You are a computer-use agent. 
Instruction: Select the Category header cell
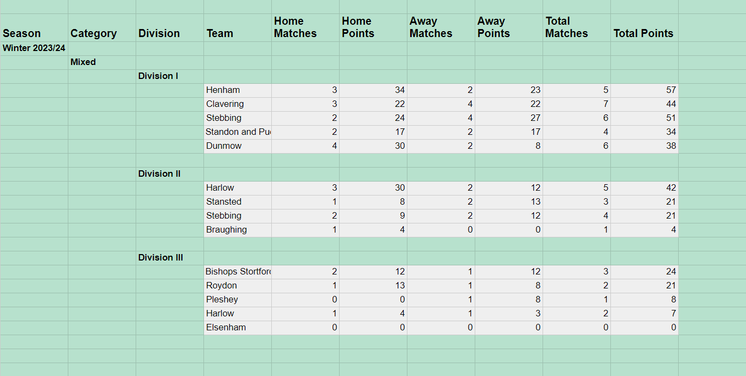[x=102, y=28]
